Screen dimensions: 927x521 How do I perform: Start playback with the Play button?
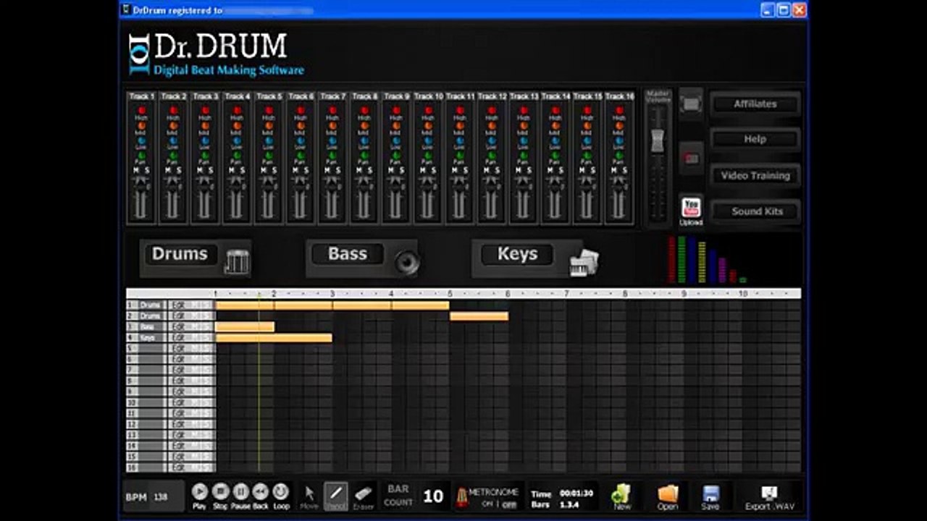[199, 492]
